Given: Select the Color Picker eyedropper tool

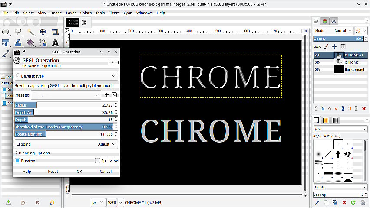Looking at the screenshot, I should [x=6, y=54].
